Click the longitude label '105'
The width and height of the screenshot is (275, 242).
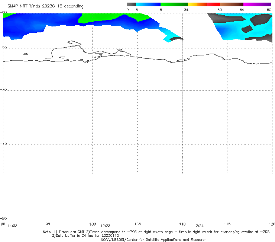pyautogui.click(x=137, y=224)
